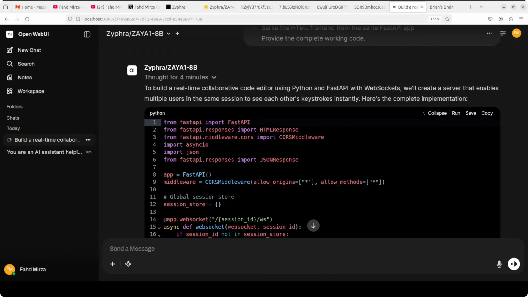528x297 pixels.
Task: Open the Workspace grid icon
Action: pyautogui.click(x=10, y=91)
